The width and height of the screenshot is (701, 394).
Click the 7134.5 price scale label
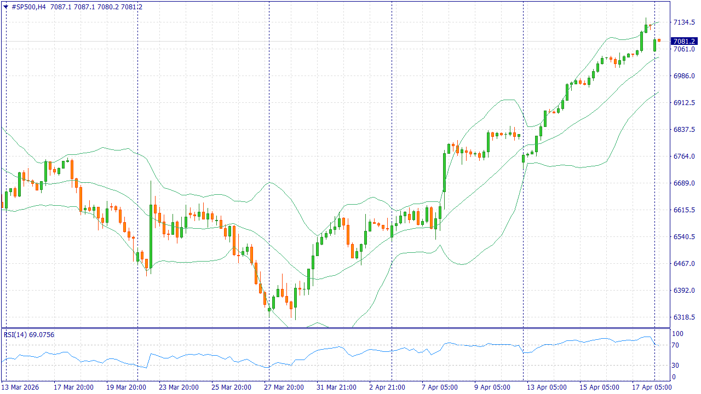pyautogui.click(x=684, y=22)
